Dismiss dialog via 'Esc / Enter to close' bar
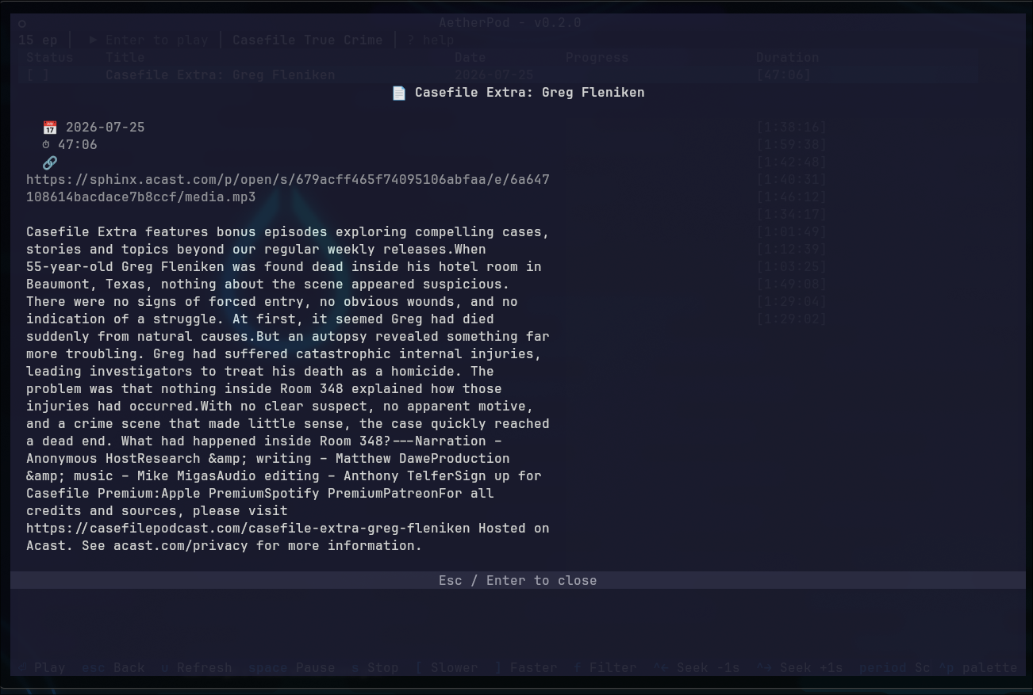The width and height of the screenshot is (1033, 695). (x=517, y=580)
